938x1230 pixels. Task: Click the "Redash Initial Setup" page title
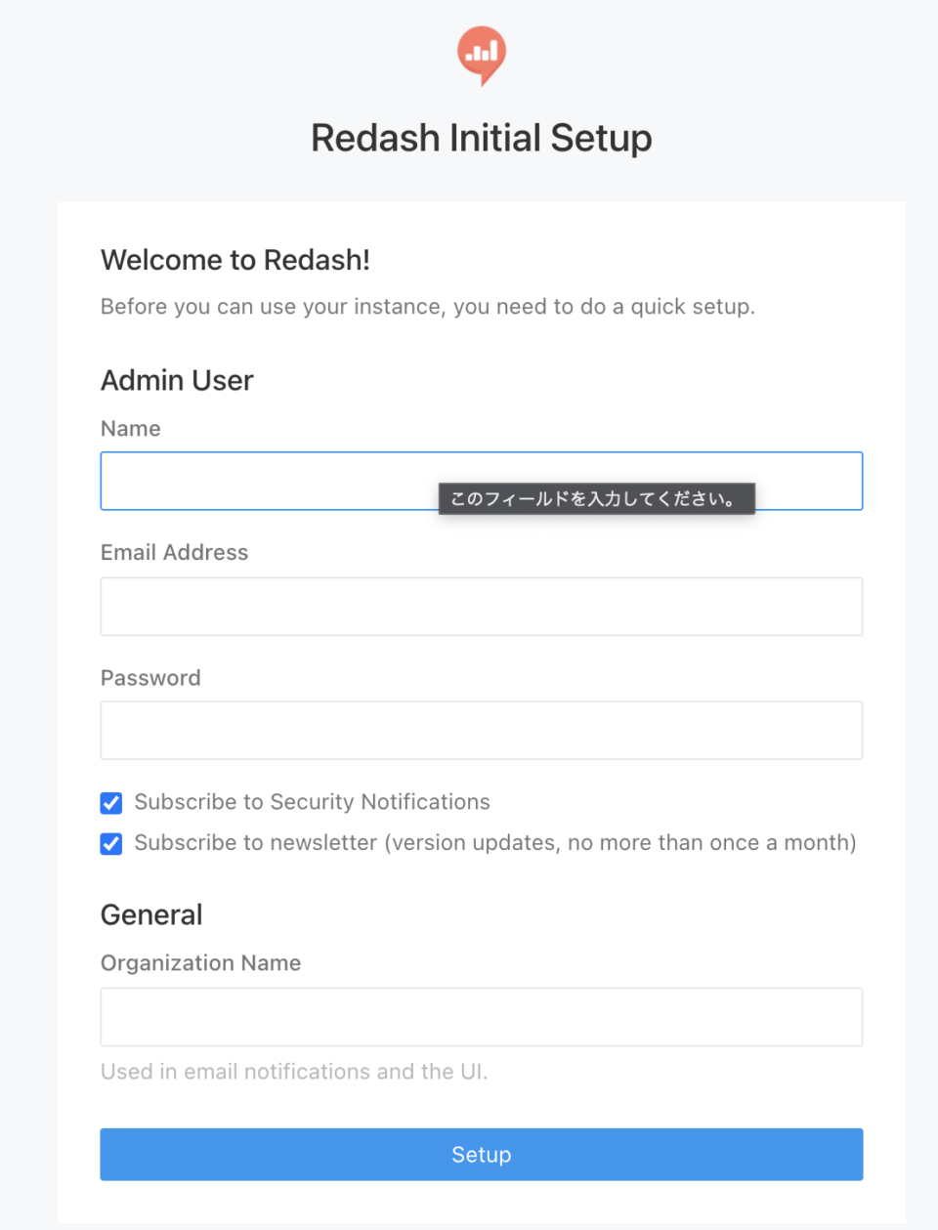481,139
